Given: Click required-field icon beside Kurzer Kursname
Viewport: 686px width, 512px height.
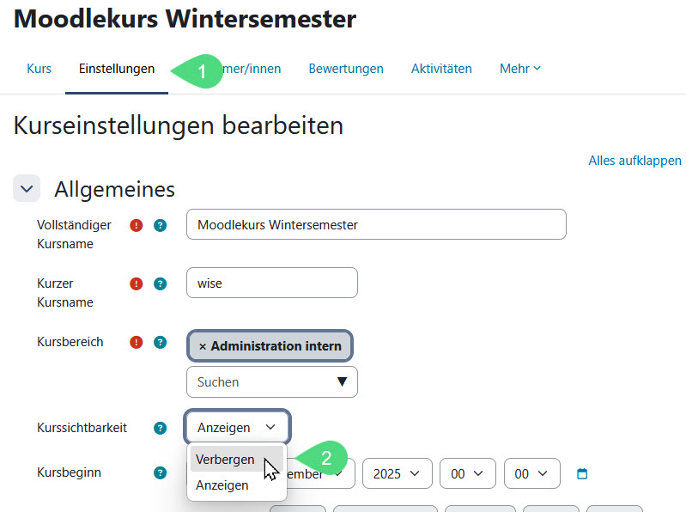Looking at the screenshot, I should 136,284.
